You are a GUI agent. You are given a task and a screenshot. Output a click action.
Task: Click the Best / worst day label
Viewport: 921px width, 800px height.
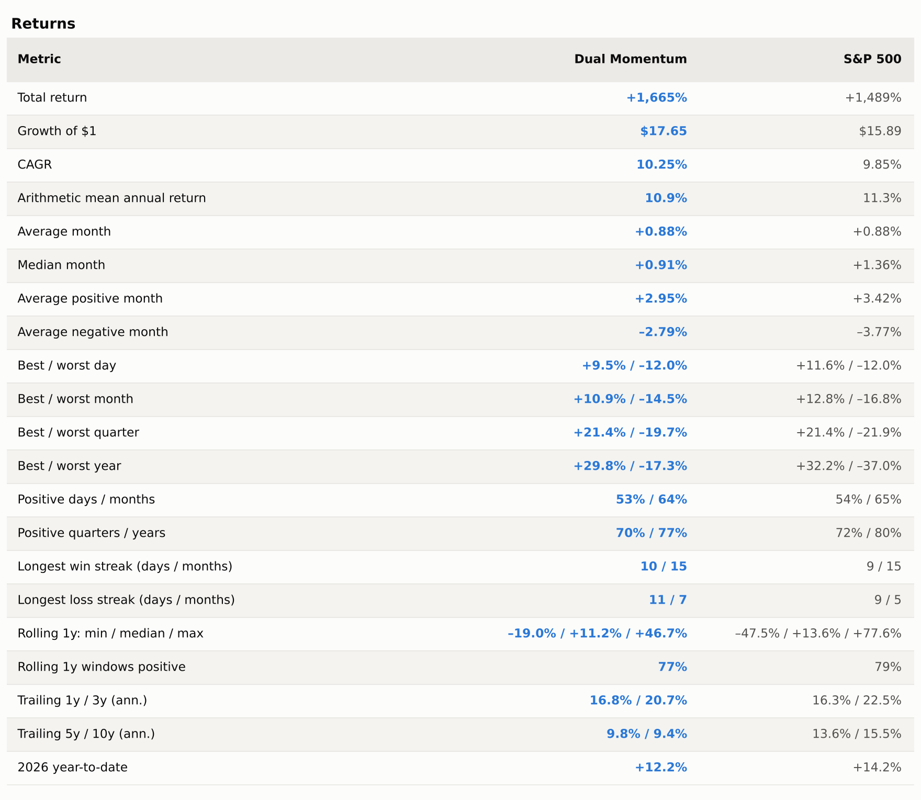point(67,366)
